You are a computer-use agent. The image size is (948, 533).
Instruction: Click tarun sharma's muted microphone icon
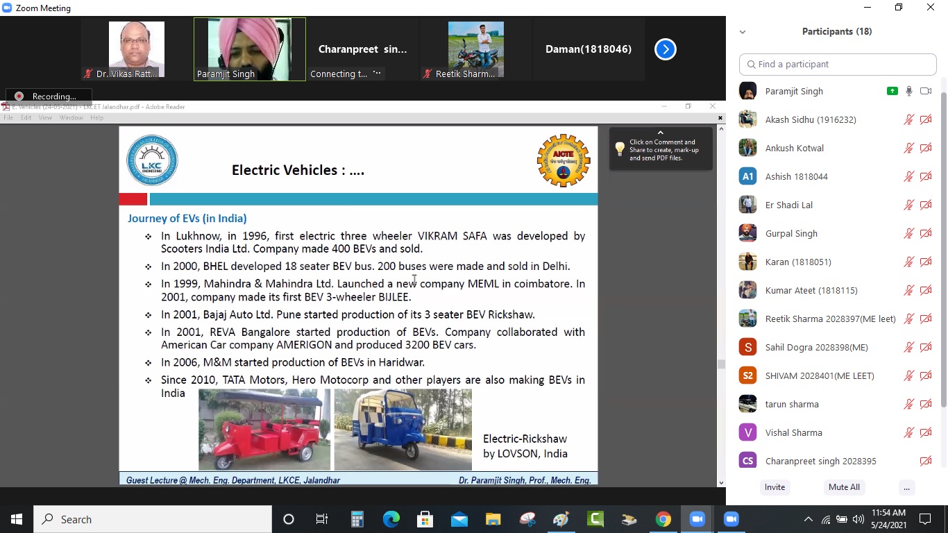point(908,404)
